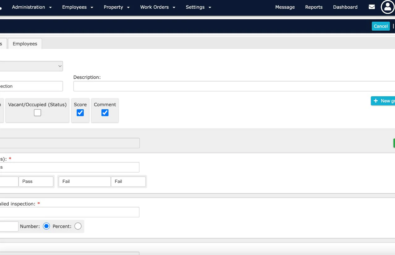This screenshot has height=255, width=395.
Task: Uncheck the Score checkbox
Action: (x=80, y=113)
